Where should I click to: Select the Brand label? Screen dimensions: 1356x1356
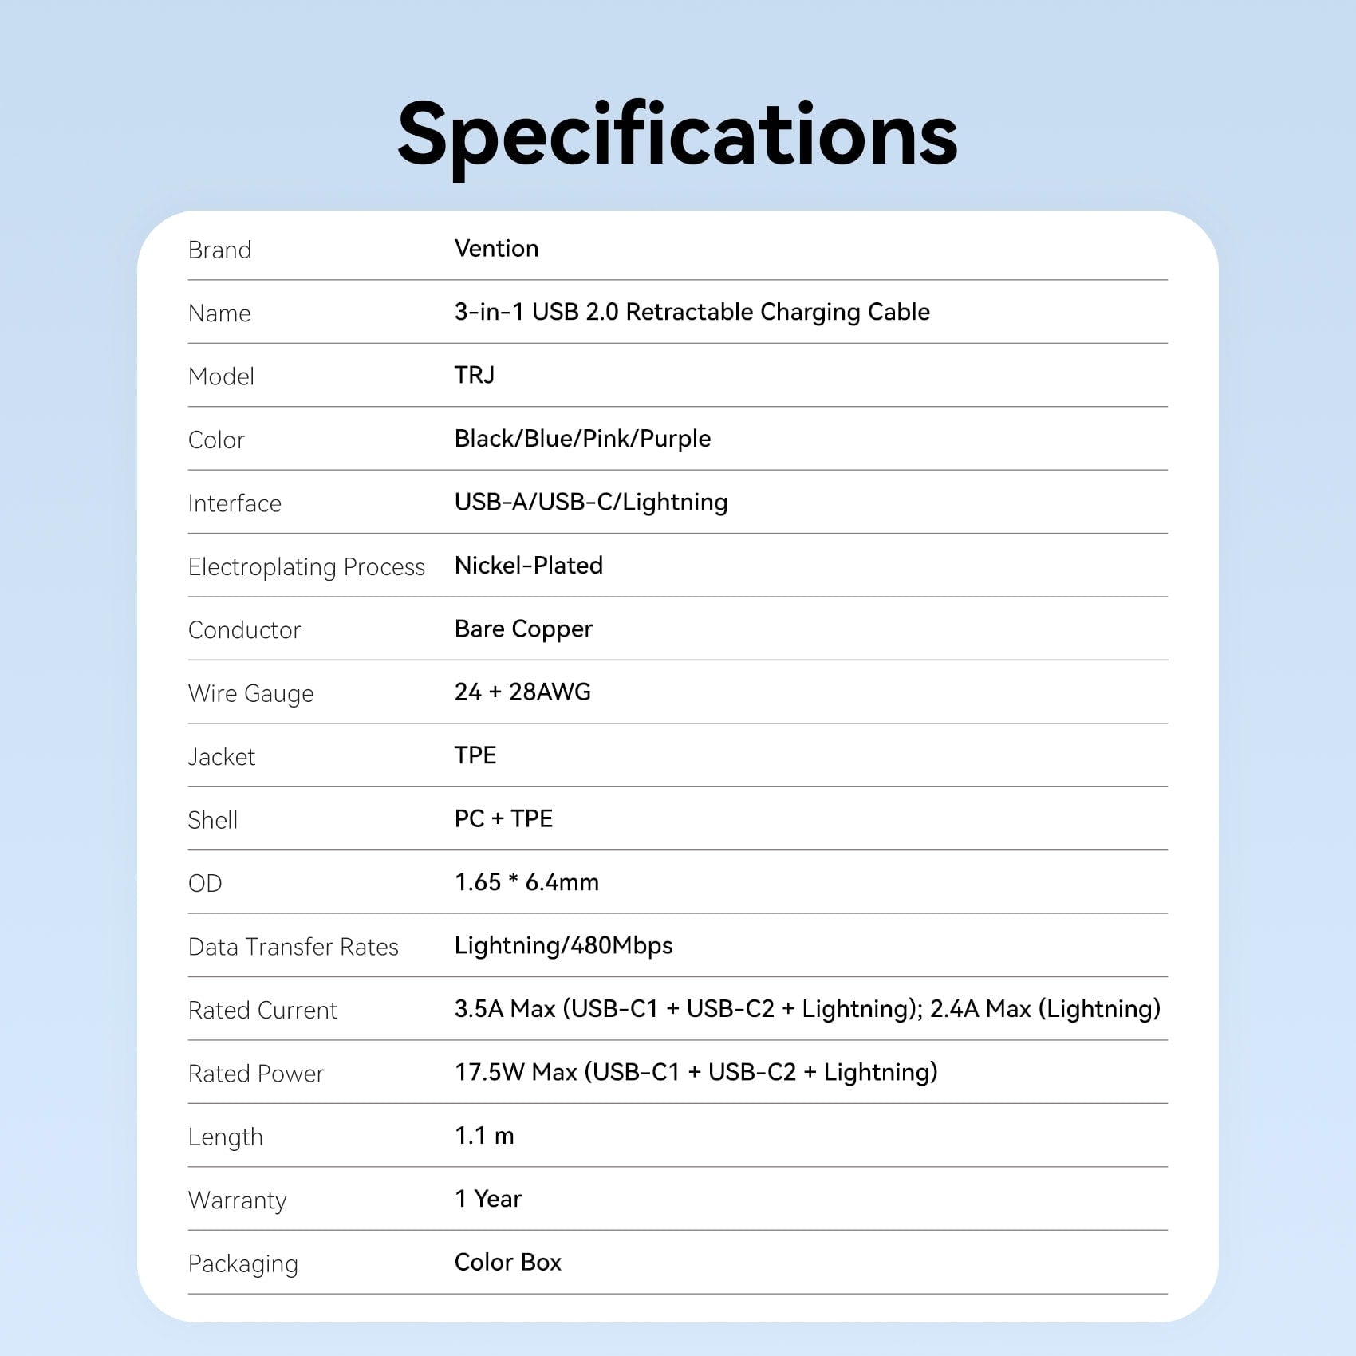pyautogui.click(x=219, y=250)
